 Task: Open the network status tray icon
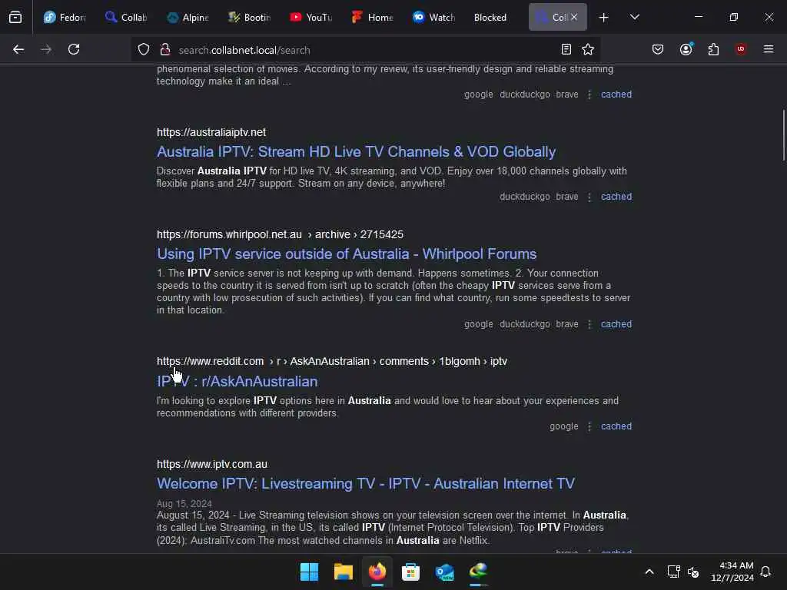(x=673, y=572)
